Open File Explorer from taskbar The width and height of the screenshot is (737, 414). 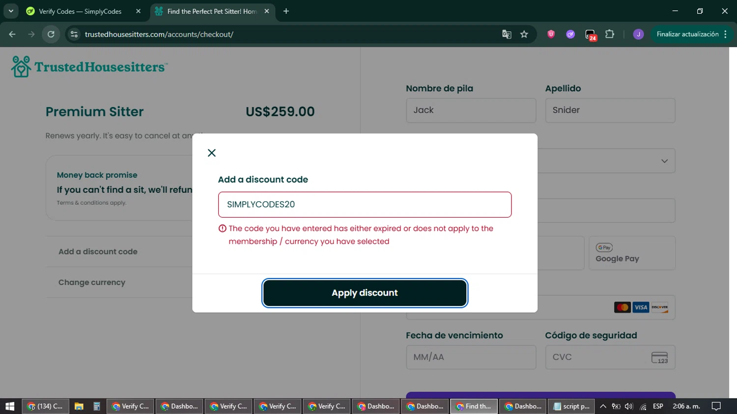79,406
